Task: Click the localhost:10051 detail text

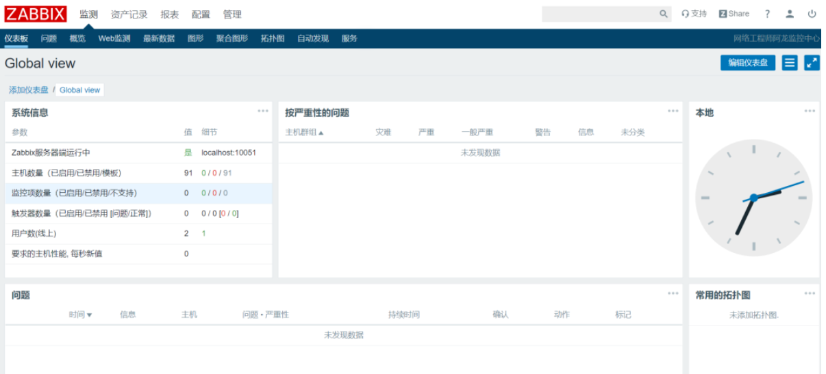Action: click(229, 152)
